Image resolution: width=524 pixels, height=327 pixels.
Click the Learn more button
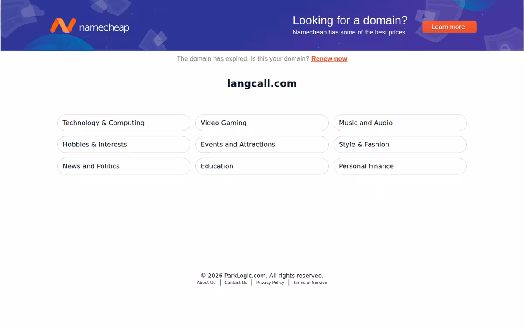tap(449, 27)
